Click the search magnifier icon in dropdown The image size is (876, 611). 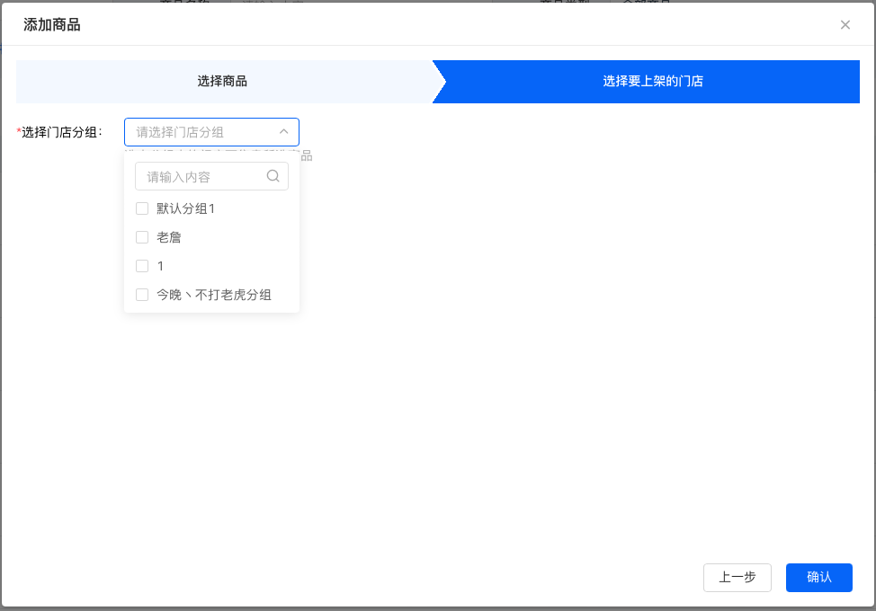point(273,176)
